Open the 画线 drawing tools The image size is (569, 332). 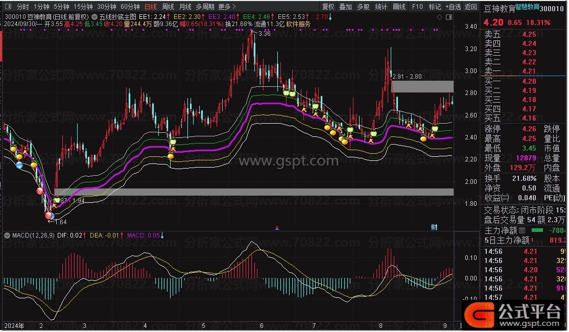[399, 7]
